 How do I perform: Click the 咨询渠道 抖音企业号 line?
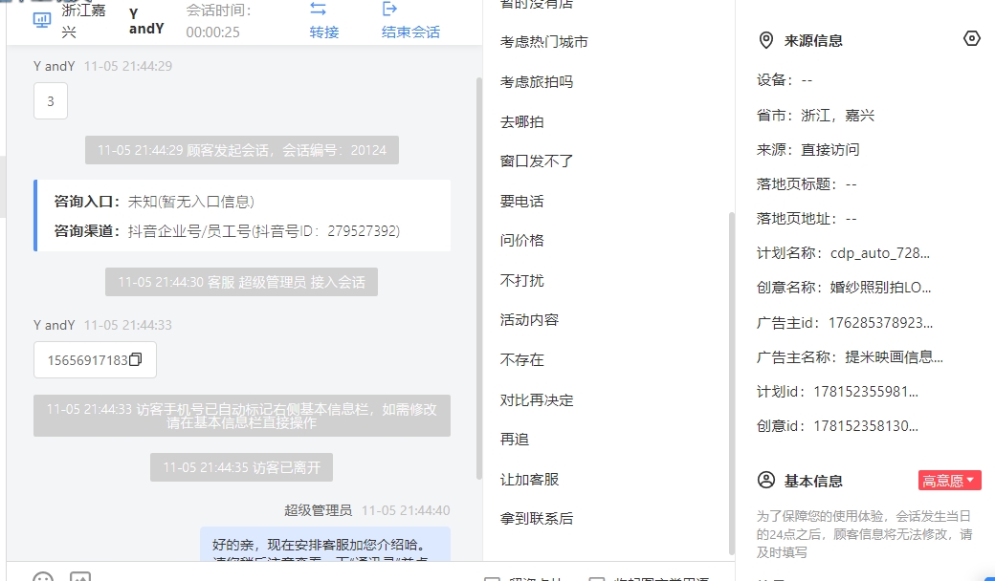point(227,230)
